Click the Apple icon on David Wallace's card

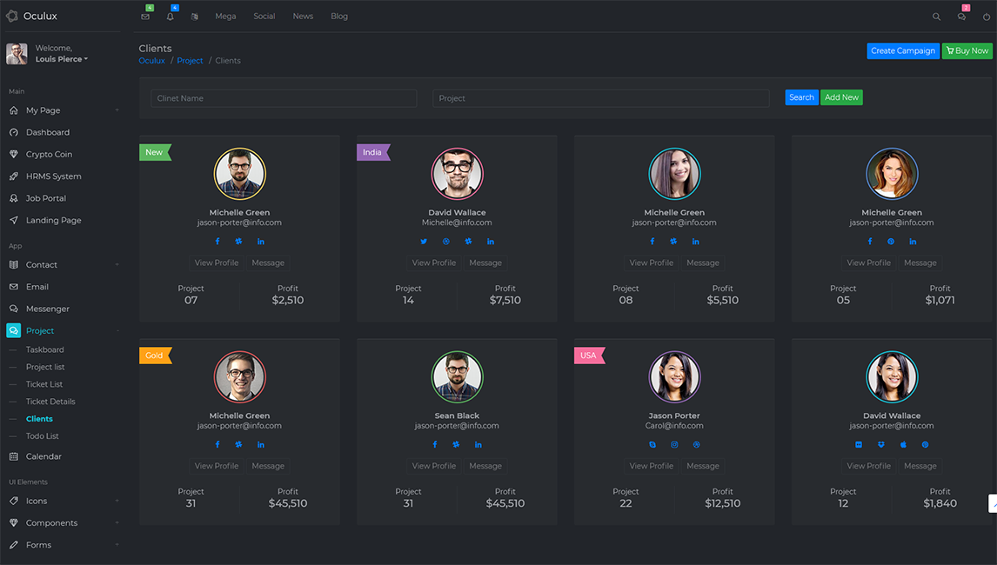pos(903,445)
